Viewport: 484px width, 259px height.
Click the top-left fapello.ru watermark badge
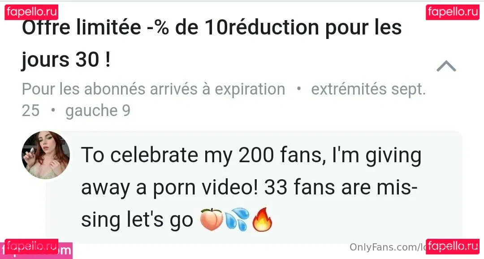pyautogui.click(x=31, y=12)
